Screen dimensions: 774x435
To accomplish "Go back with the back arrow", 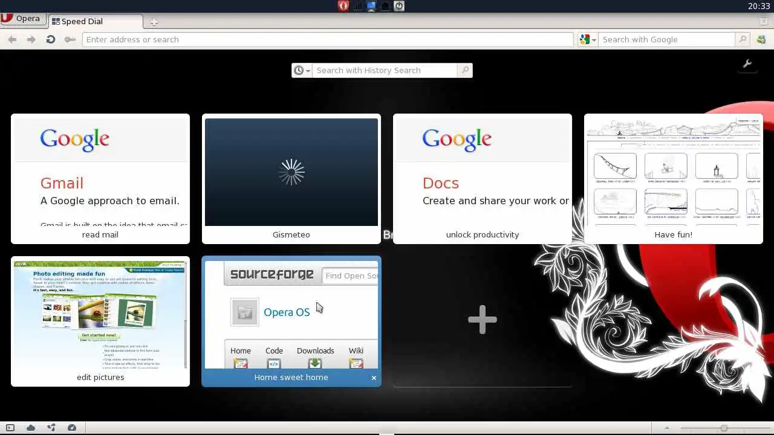I will coord(12,39).
